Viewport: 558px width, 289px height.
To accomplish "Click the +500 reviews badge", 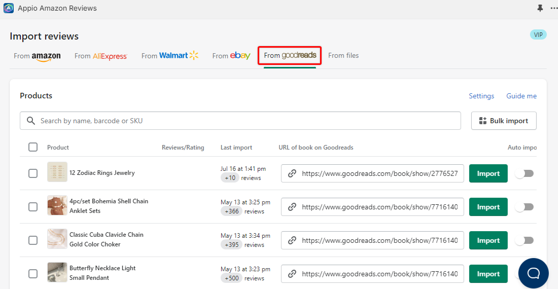I will (x=231, y=278).
